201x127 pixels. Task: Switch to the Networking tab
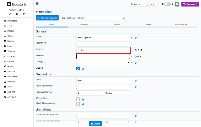pyautogui.click(x=84, y=25)
